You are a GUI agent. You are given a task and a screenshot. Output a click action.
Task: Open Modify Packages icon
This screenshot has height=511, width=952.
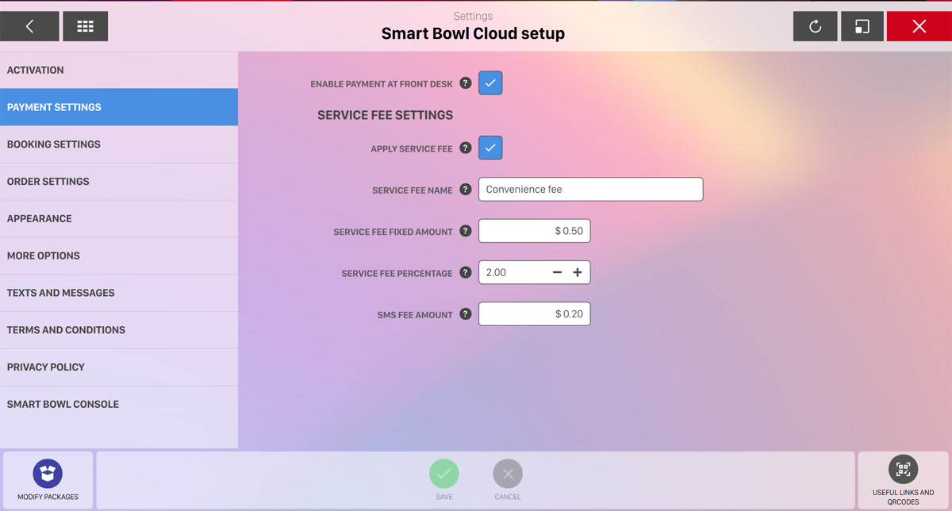(48, 474)
